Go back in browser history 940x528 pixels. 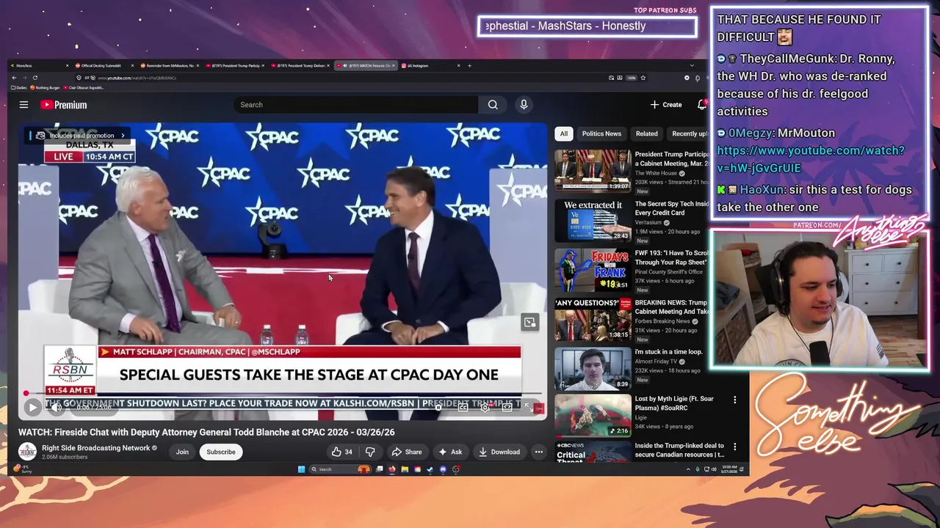click(x=12, y=78)
